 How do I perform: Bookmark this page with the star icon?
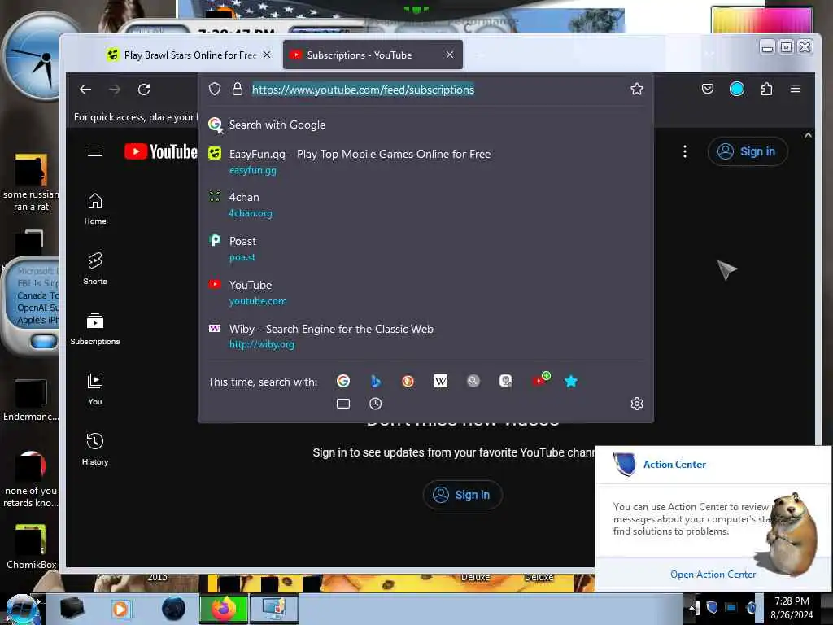636,90
